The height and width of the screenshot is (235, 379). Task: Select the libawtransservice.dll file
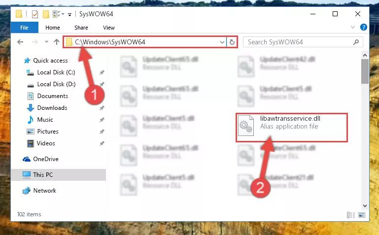(x=291, y=127)
